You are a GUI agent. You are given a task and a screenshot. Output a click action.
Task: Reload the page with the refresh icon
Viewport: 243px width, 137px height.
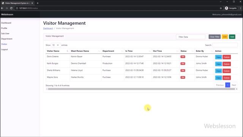click(x=11, y=8)
